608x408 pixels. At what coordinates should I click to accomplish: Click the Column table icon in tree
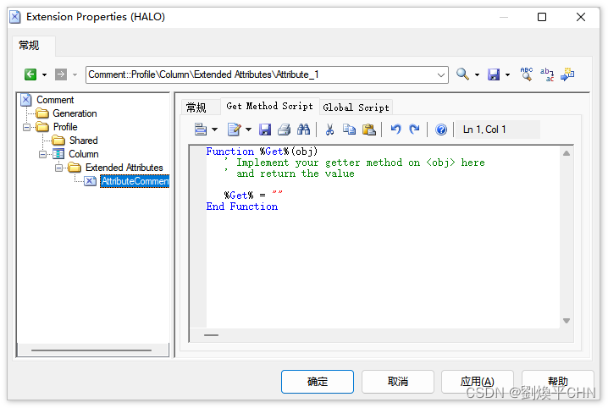[x=58, y=154]
